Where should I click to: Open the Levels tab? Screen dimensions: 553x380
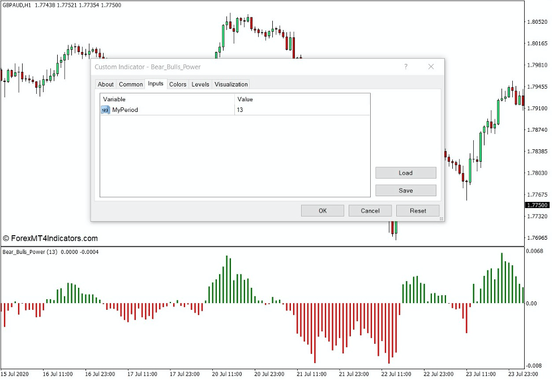(200, 84)
